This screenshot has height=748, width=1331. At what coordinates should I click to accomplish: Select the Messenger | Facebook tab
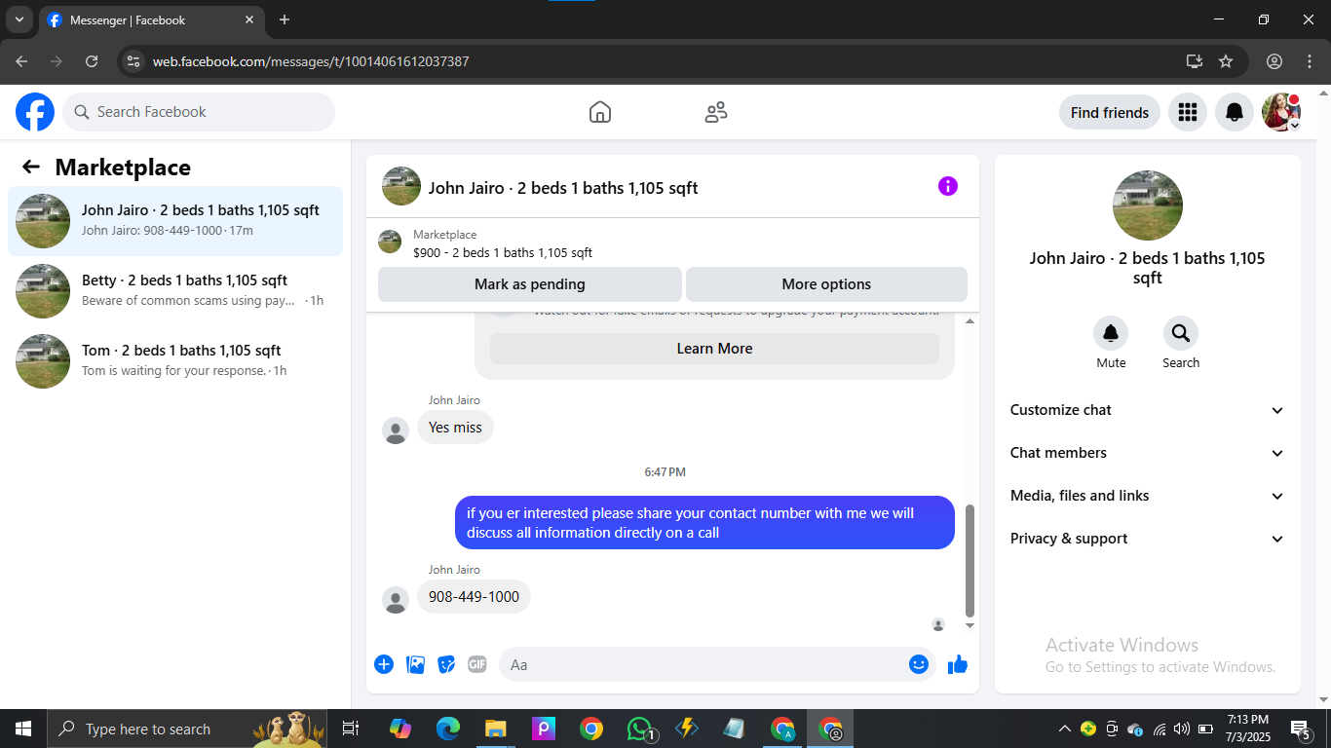pos(151,19)
